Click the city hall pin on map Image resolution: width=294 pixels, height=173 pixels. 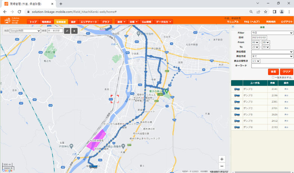[138, 34]
